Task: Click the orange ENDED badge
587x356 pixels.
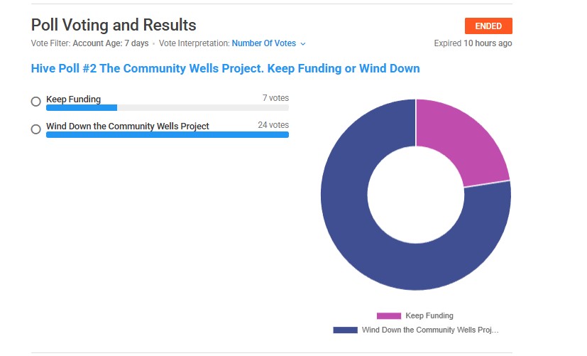Action: click(x=488, y=26)
